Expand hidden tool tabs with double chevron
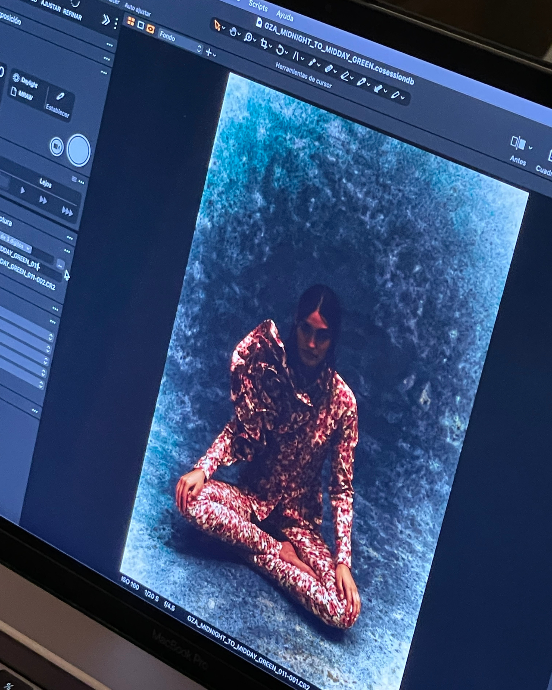This screenshot has width=552, height=690. 105,20
